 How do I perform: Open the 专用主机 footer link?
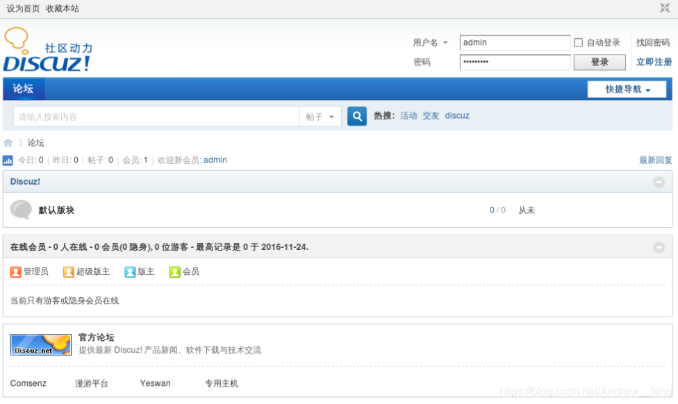click(x=222, y=384)
